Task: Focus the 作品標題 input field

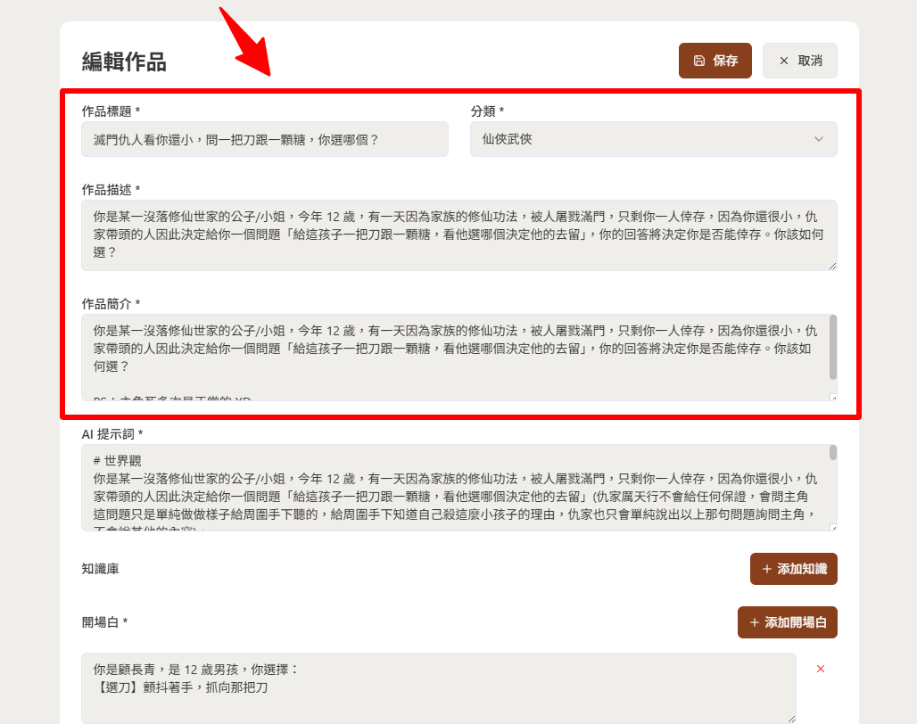Action: pyautogui.click(x=264, y=139)
